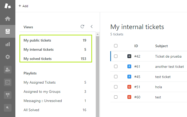Open the My solved tickets view
Screen dimensions: 187x117
coord(38,59)
